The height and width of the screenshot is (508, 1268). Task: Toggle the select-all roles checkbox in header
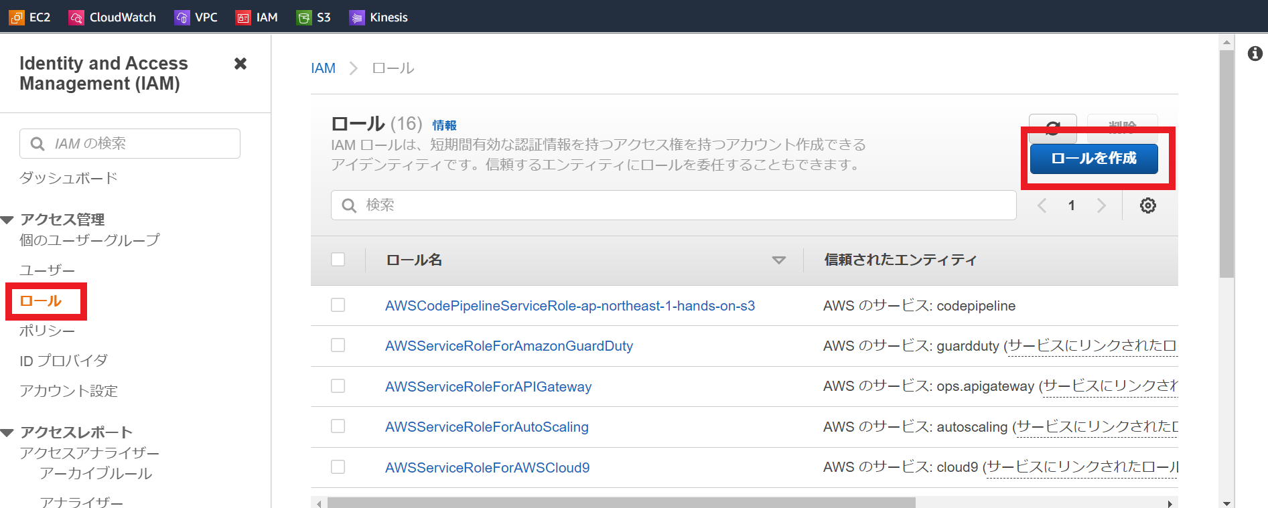(x=338, y=259)
